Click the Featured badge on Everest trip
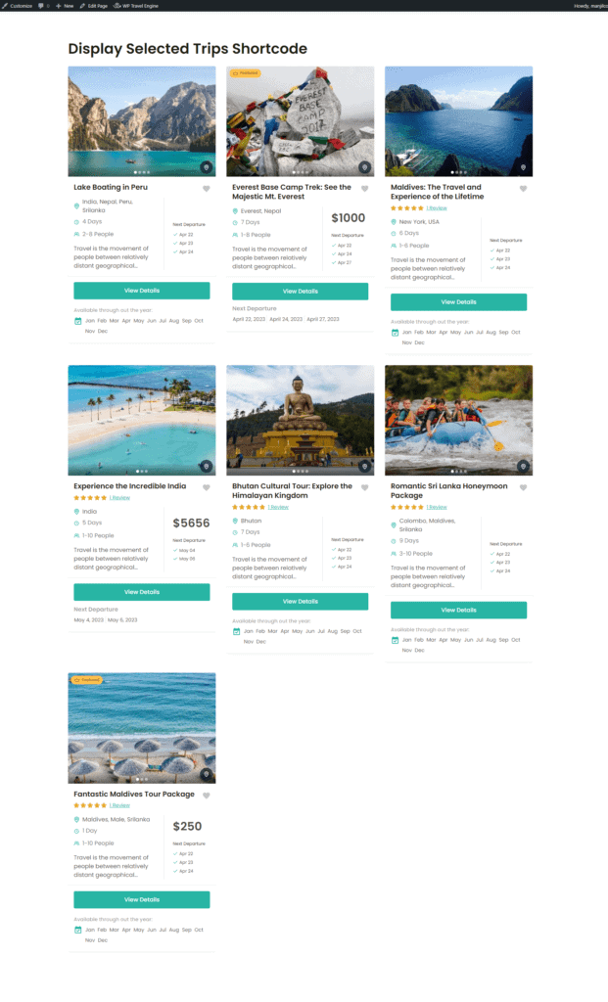The width and height of the screenshot is (608, 1002). [246, 73]
